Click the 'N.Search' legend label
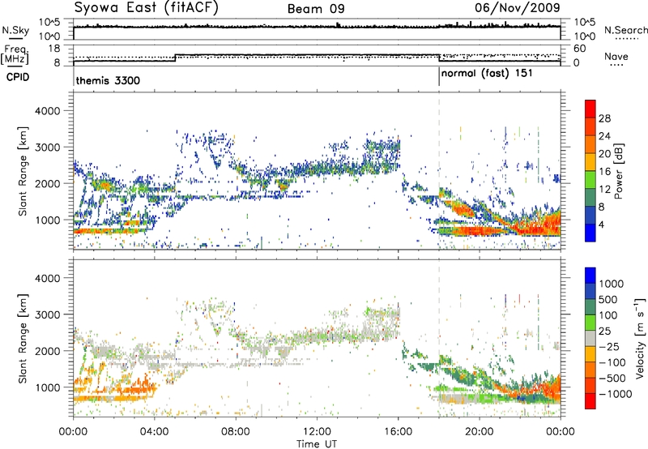The image size is (648, 449). (626, 30)
